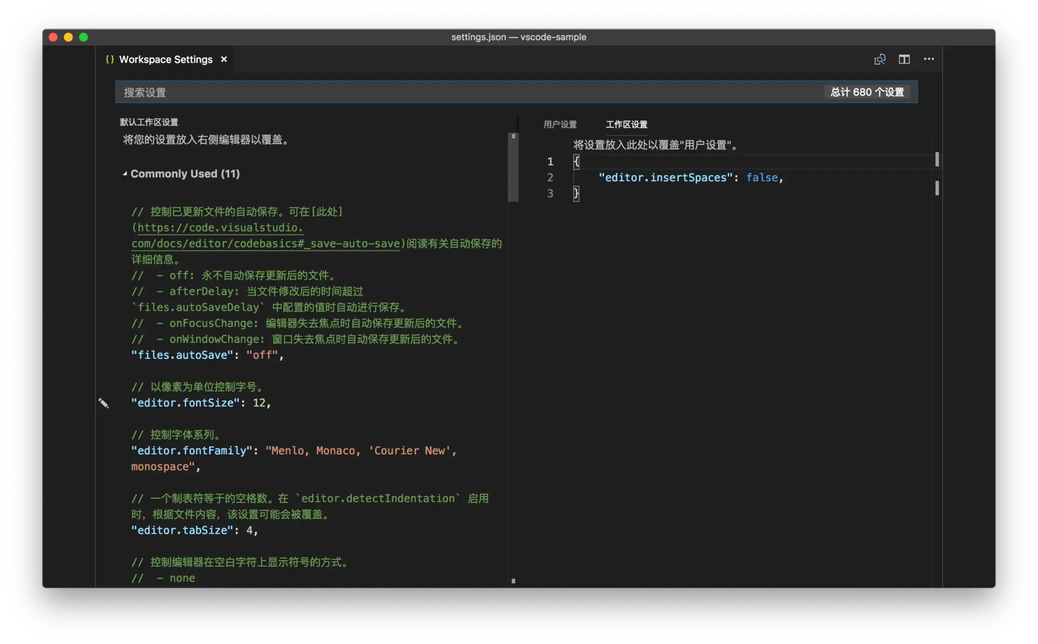Switch to the 用户设置 tab
Viewport: 1038px width, 644px height.
coord(560,125)
